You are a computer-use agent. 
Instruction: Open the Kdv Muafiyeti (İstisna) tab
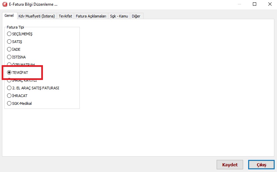[x=36, y=16]
